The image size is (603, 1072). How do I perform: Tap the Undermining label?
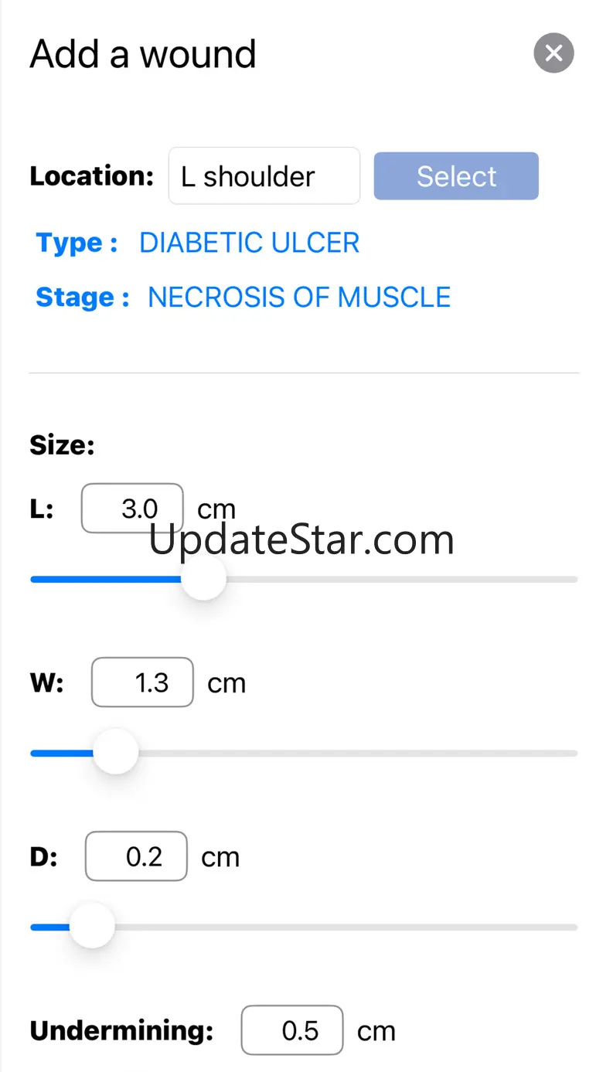pyautogui.click(x=121, y=1030)
